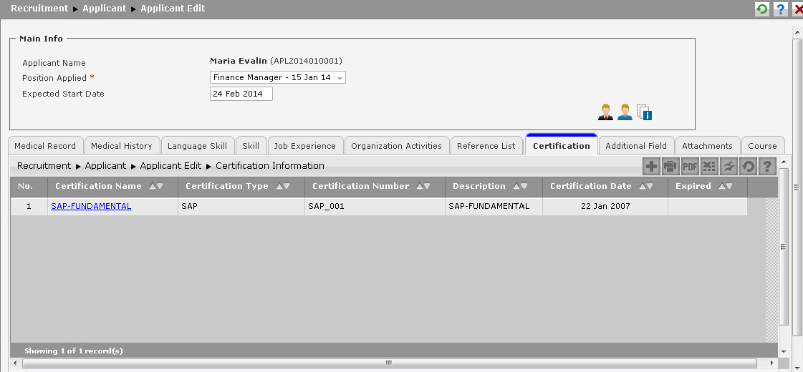Click the blue question mark help icon
Image resolution: width=803 pixels, height=372 pixels.
click(x=781, y=9)
